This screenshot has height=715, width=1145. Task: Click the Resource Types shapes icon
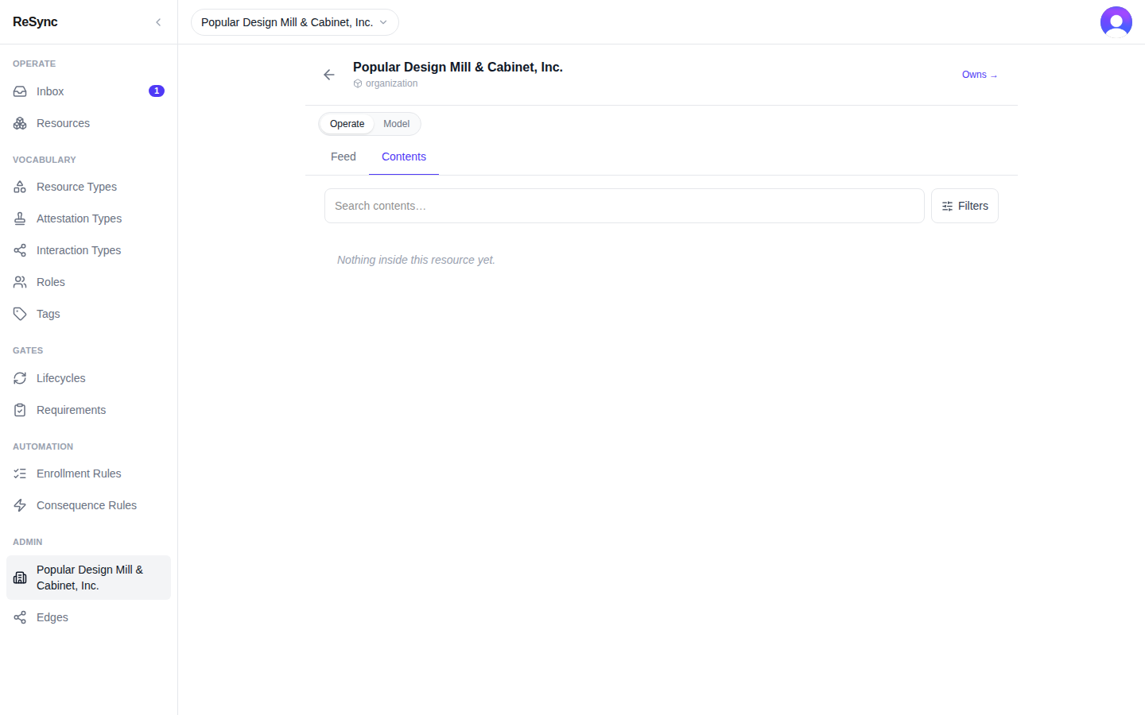click(x=20, y=187)
